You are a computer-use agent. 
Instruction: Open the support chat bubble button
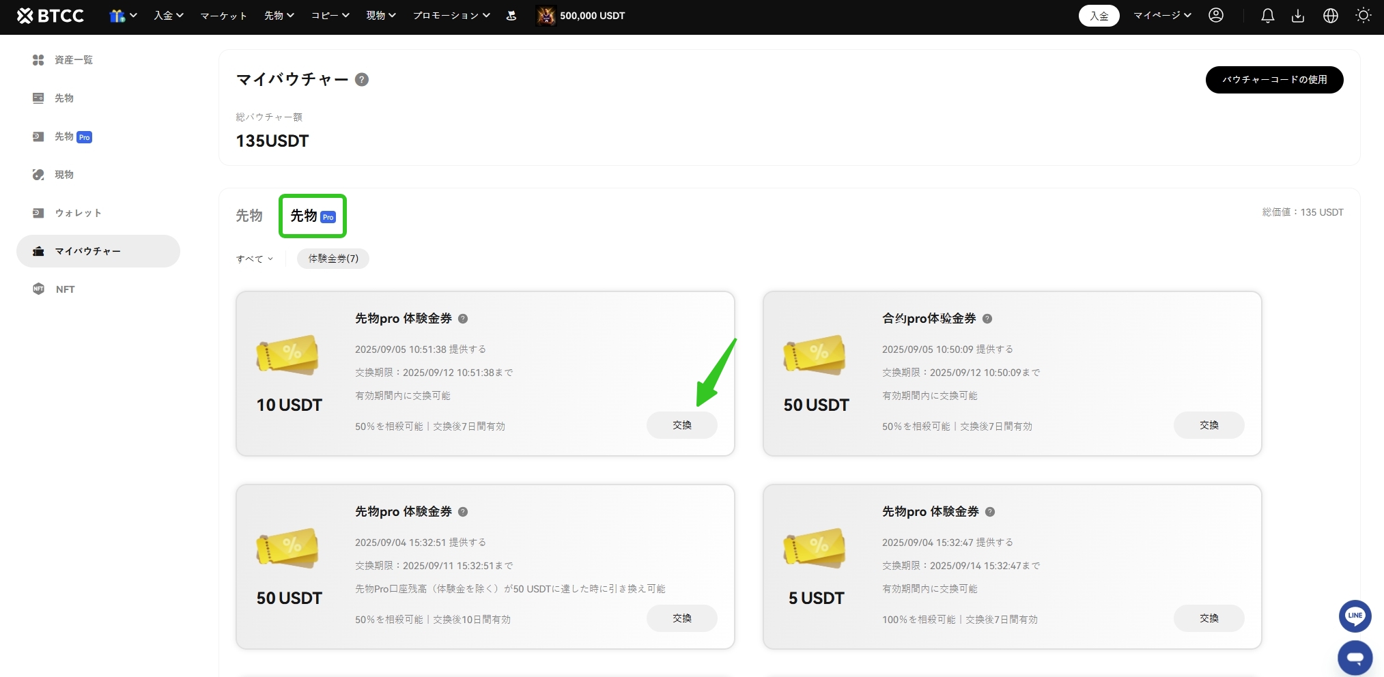(1355, 657)
